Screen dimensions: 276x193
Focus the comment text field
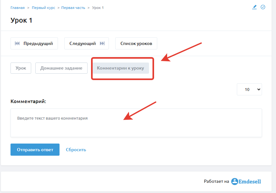click(136, 123)
